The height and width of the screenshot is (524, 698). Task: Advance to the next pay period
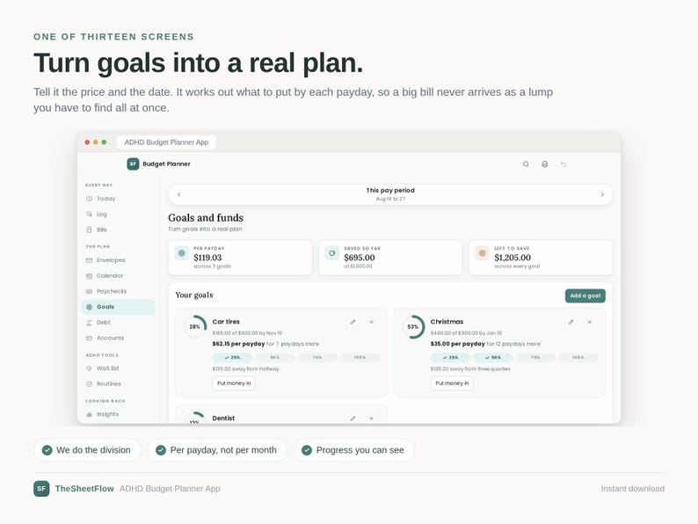pos(602,194)
